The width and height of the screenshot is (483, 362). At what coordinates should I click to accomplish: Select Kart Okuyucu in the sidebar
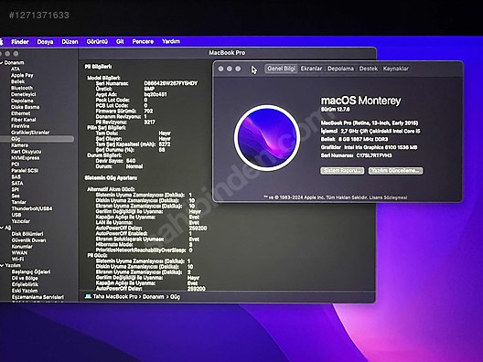pos(27,152)
